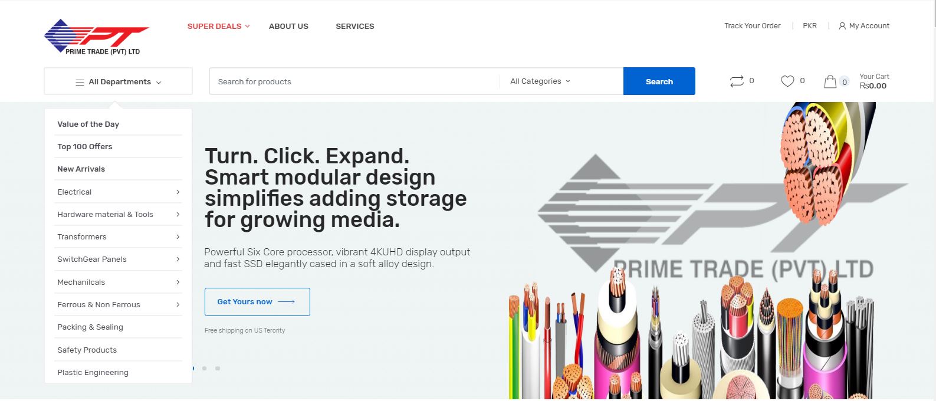Open the Super Deals dropdown menu
Viewport: 936px width, 401px height.
click(219, 27)
